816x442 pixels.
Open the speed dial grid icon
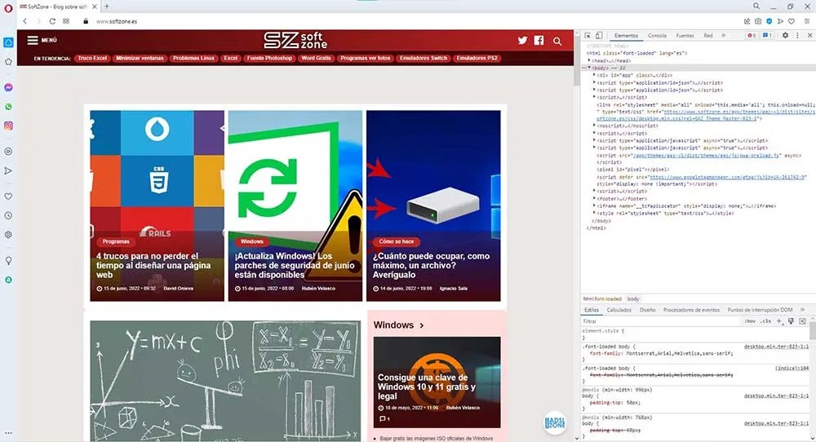click(66, 21)
